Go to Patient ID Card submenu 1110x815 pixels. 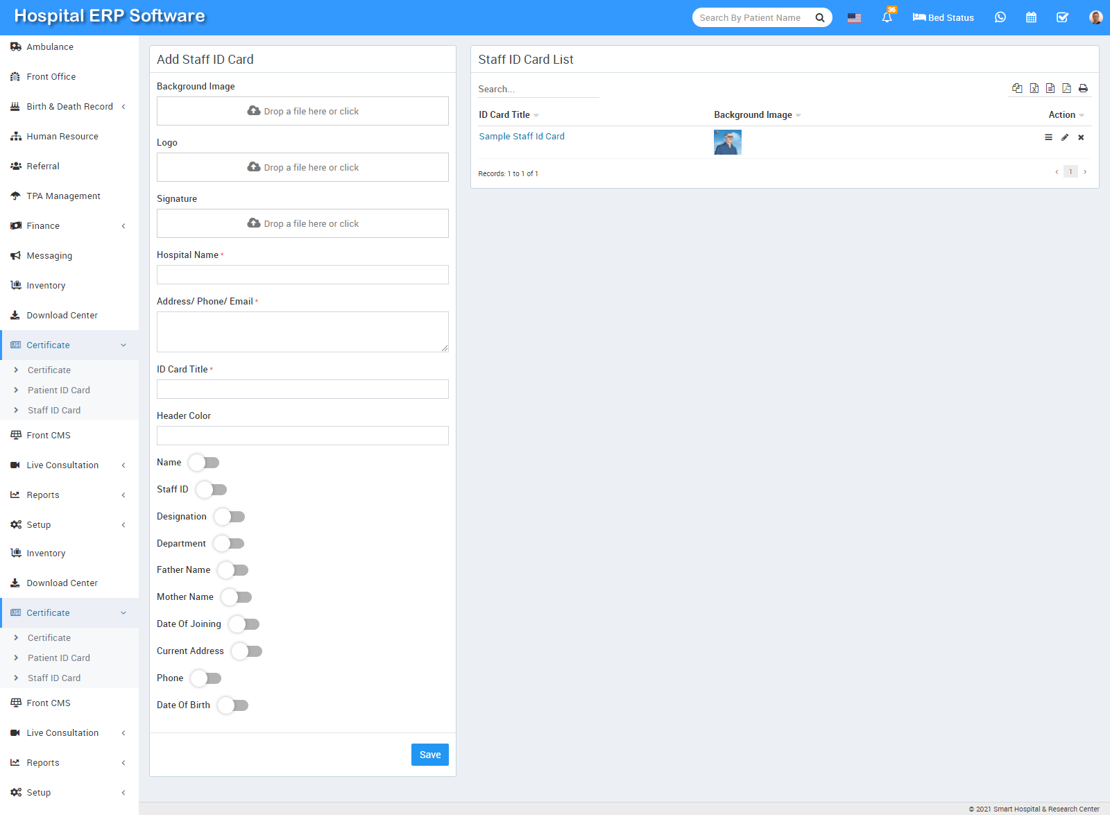click(59, 391)
